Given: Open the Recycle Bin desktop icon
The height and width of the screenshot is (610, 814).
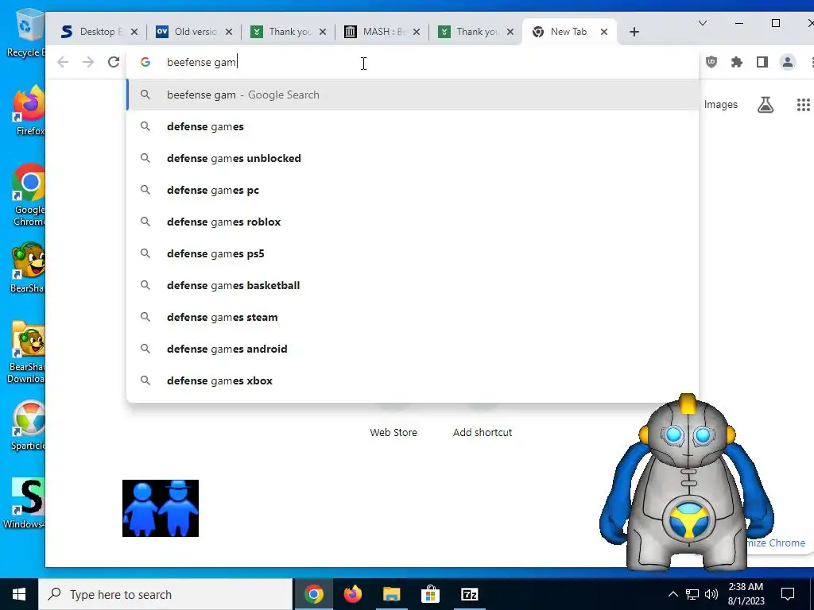Looking at the screenshot, I should click(25, 33).
